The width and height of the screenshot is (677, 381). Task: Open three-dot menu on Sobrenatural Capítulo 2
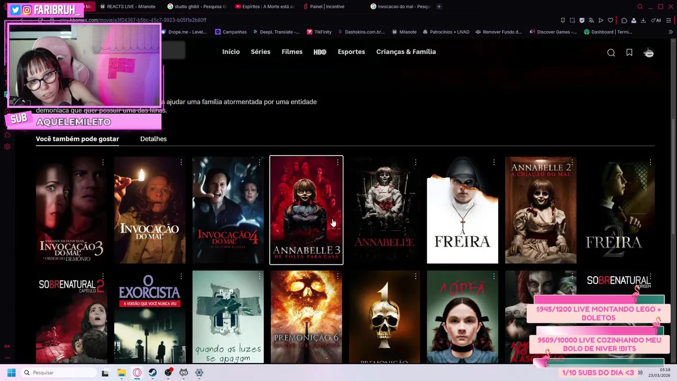pyautogui.click(x=103, y=276)
